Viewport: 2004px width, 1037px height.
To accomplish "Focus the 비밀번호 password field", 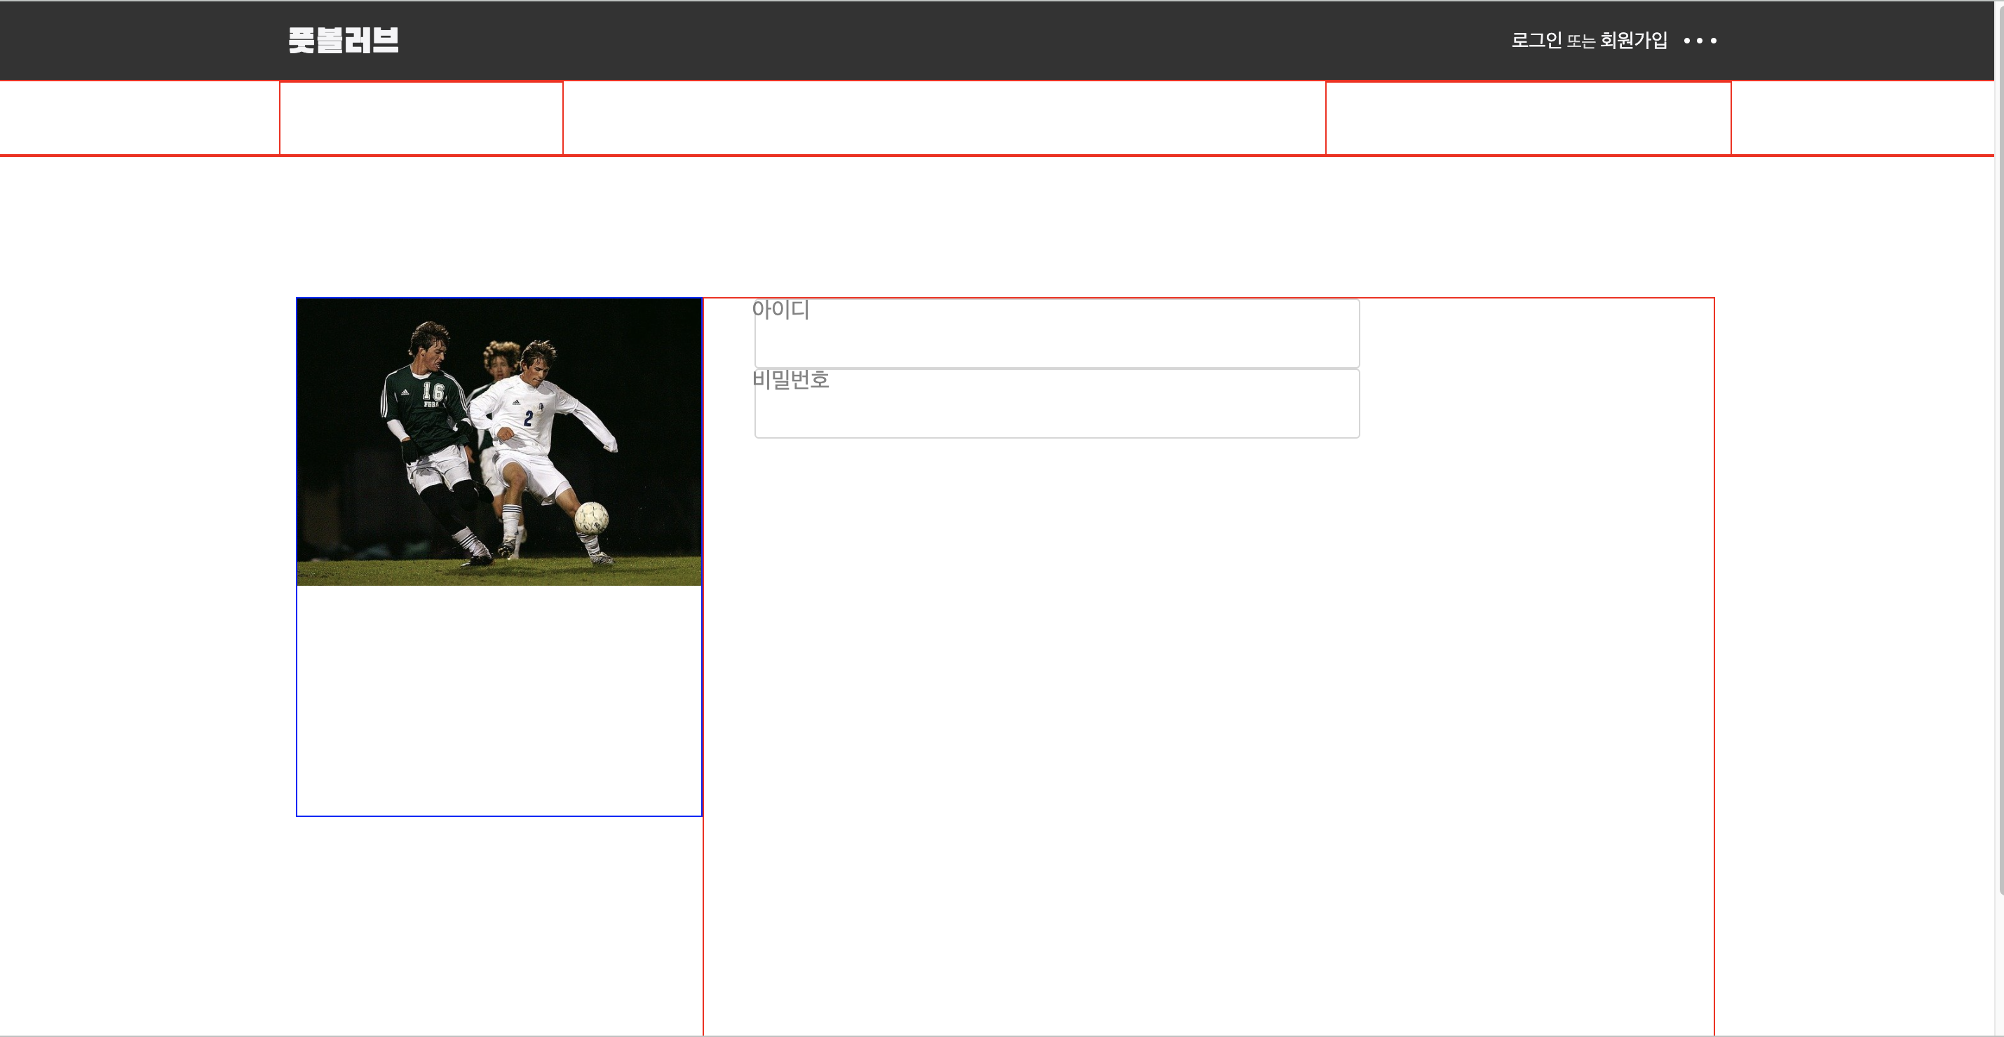I will coord(1057,412).
